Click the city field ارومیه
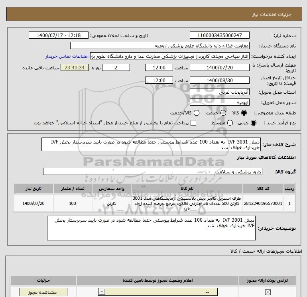Viewport: 307px width, 297px height. (219, 102)
